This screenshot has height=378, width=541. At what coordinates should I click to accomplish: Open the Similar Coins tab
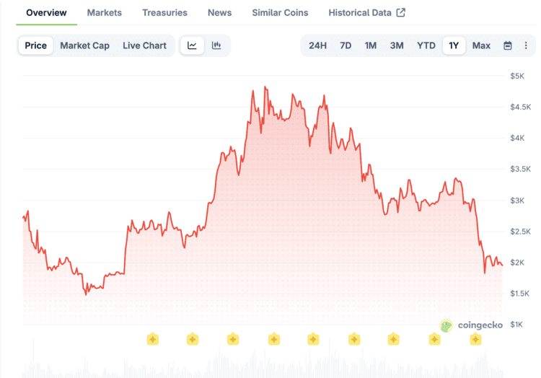click(x=280, y=12)
